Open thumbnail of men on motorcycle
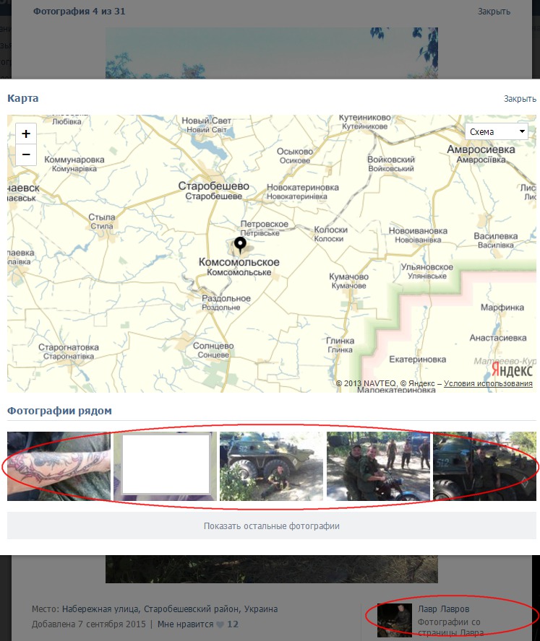 (x=378, y=466)
